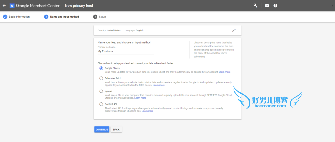Click the Primary feed name input field
The width and height of the screenshot is (335, 142).
click(x=126, y=51)
